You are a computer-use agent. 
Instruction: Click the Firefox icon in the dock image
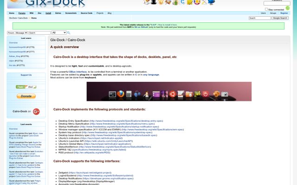(121, 94)
